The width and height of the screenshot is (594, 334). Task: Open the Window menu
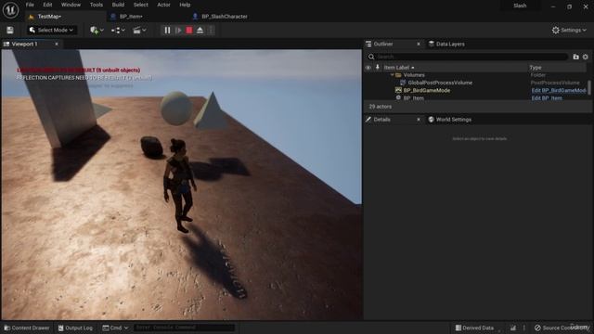[71, 5]
